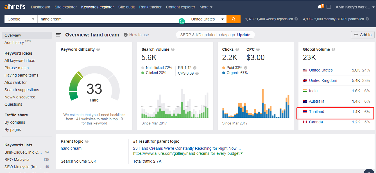Click the help icon next to Paid 33%
The height and width of the screenshot is (173, 376).
246,68
